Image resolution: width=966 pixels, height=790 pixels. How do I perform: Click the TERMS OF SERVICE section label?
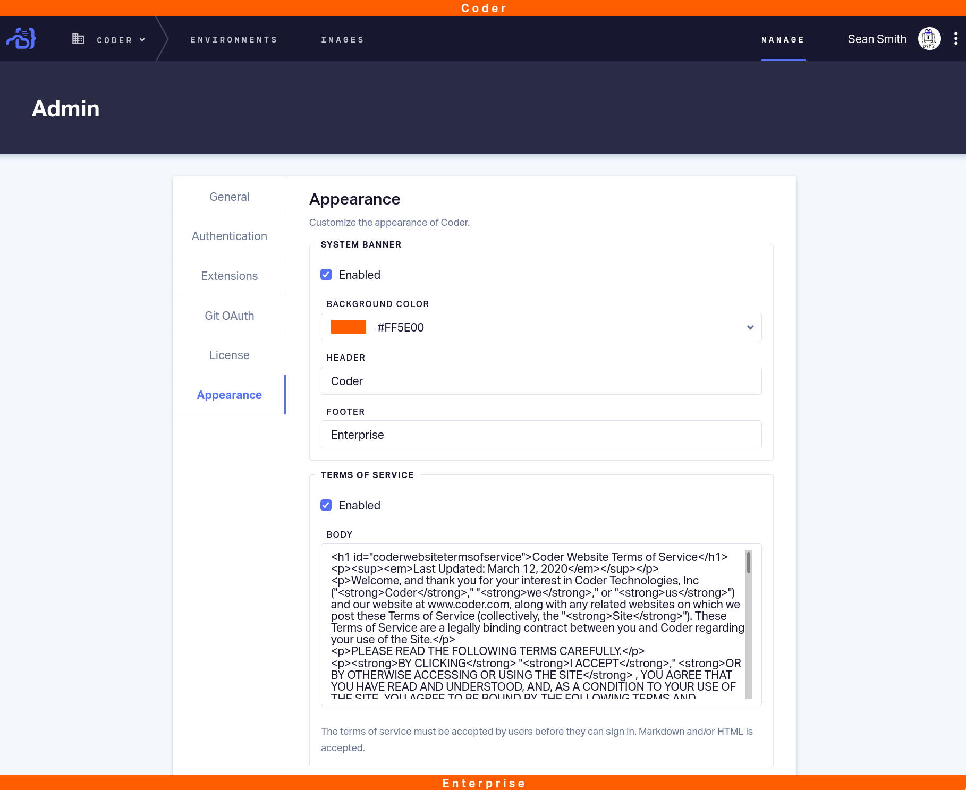367,475
